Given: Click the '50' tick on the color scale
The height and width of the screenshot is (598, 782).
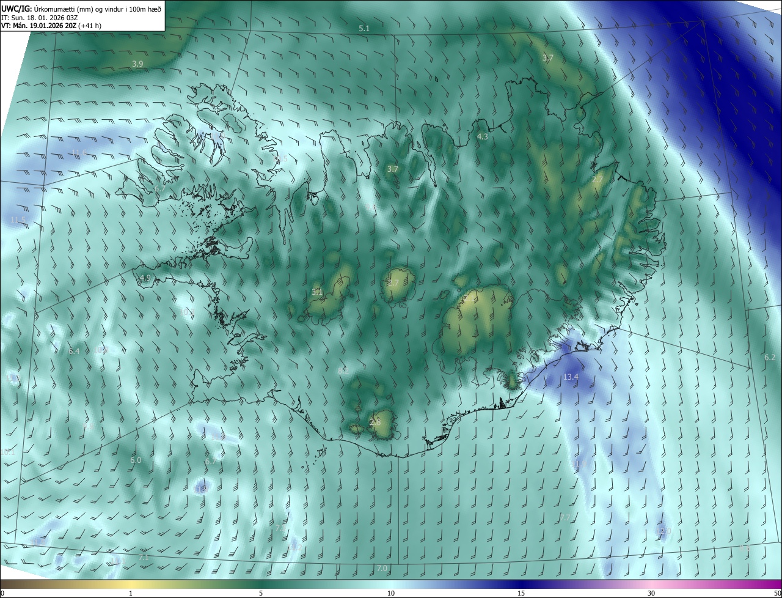Looking at the screenshot, I should (777, 593).
